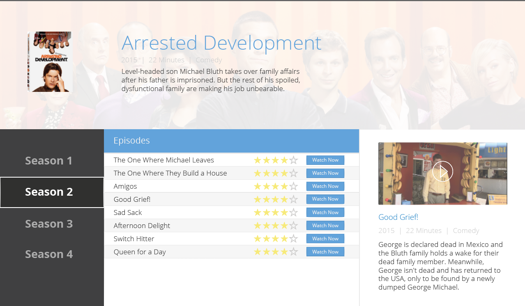
Task: Choose the Amigos episode title
Action: click(125, 186)
